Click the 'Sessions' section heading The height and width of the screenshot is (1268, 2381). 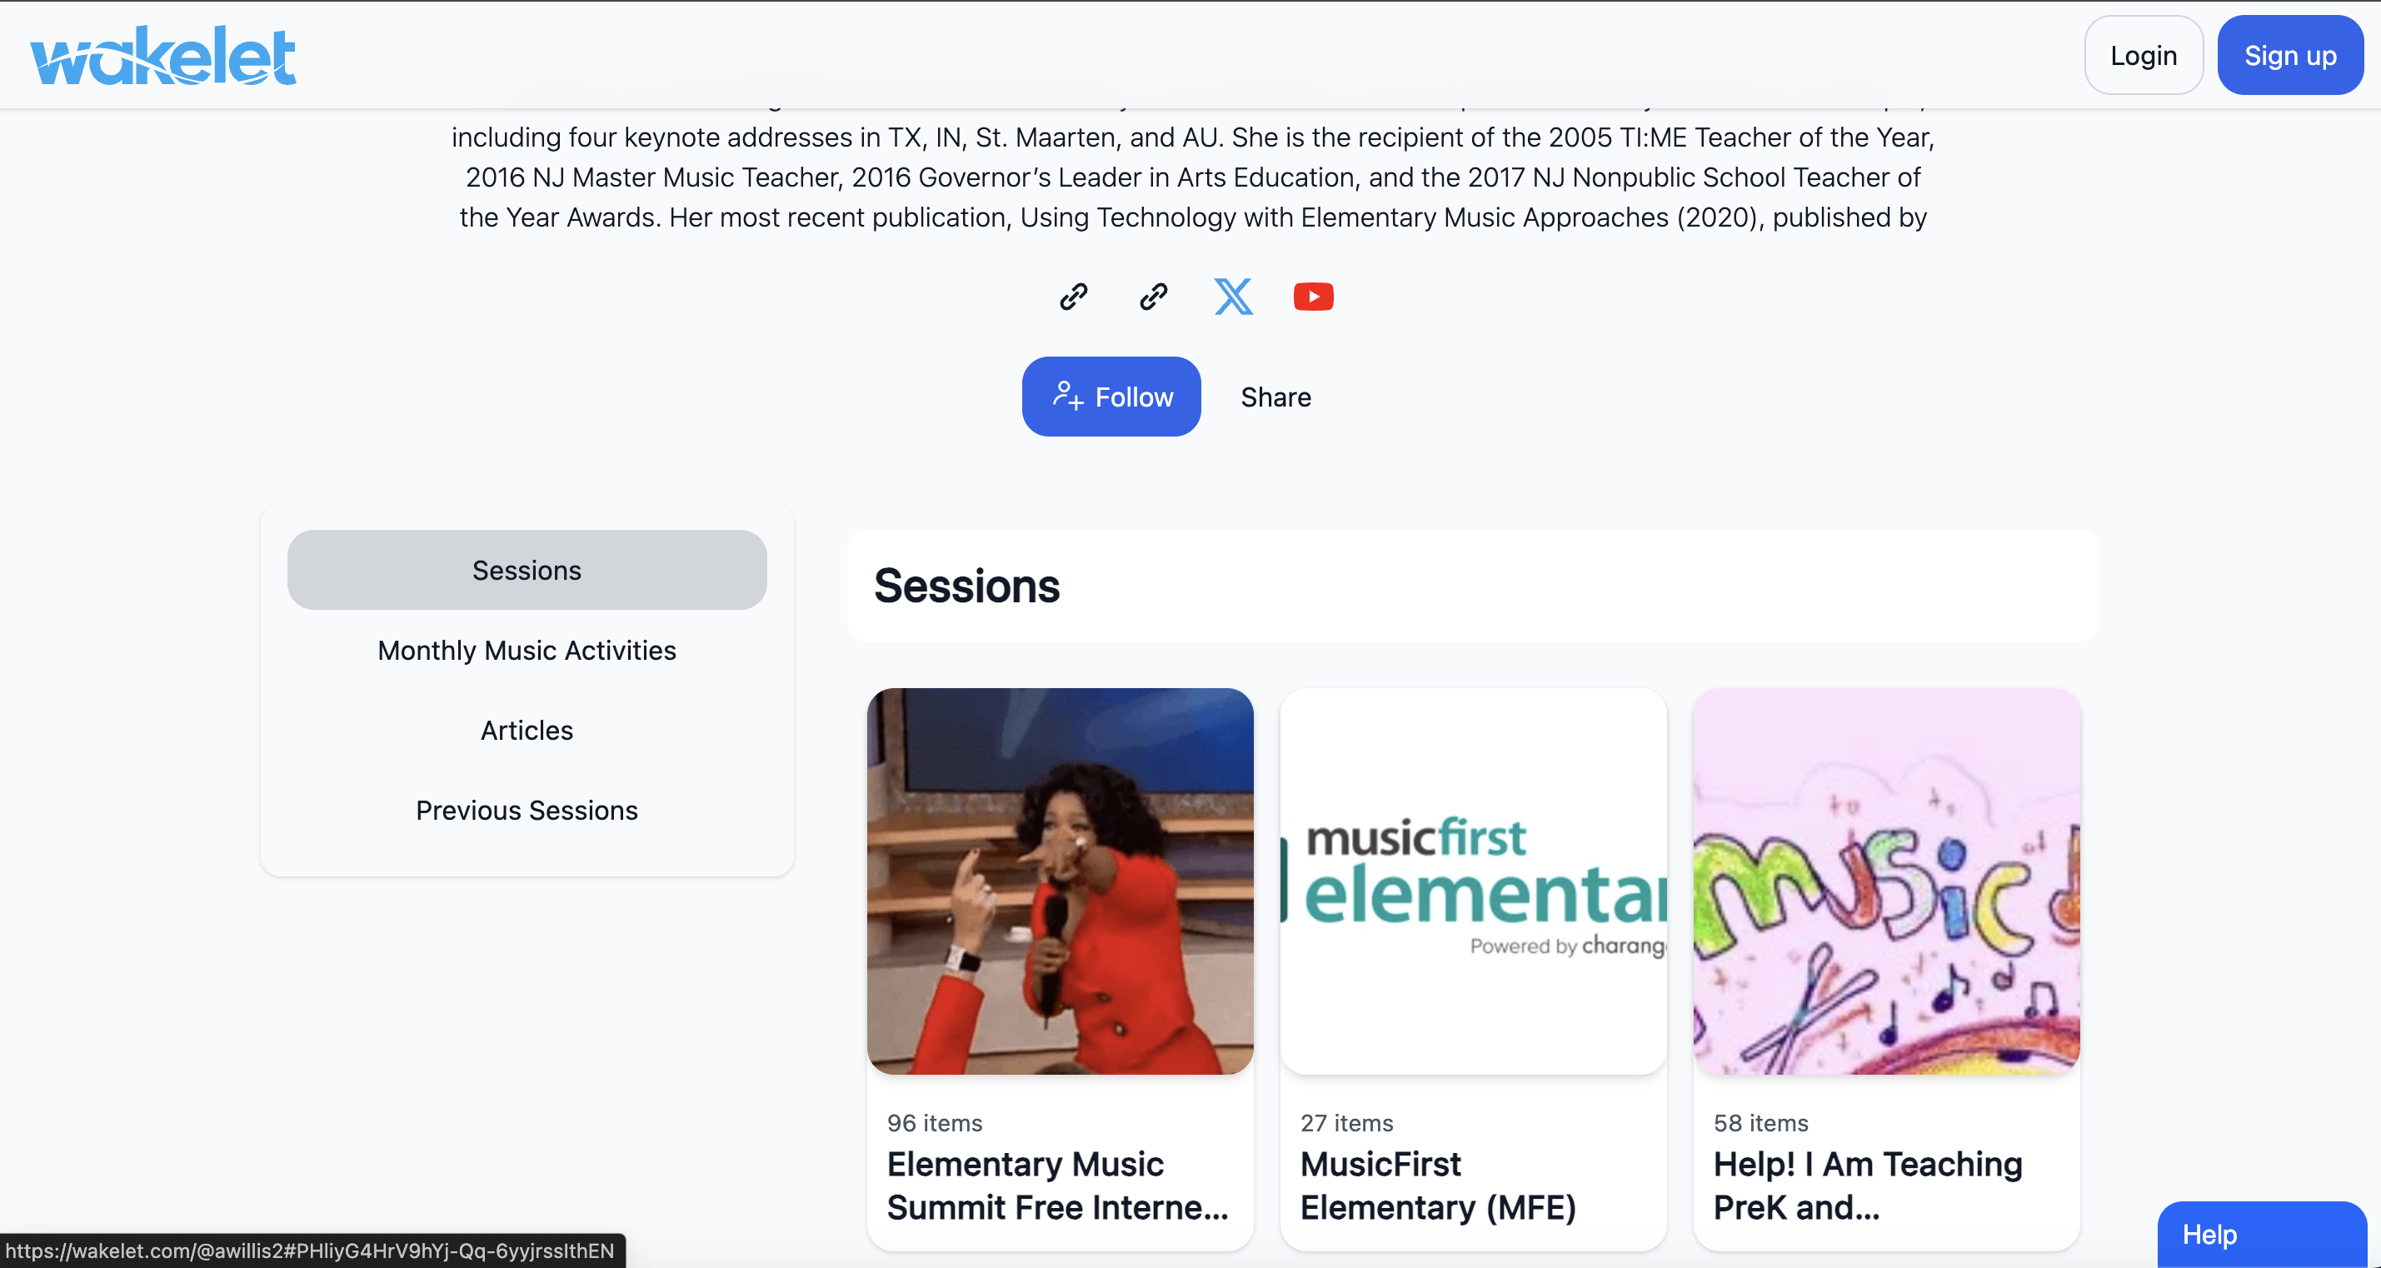(967, 586)
